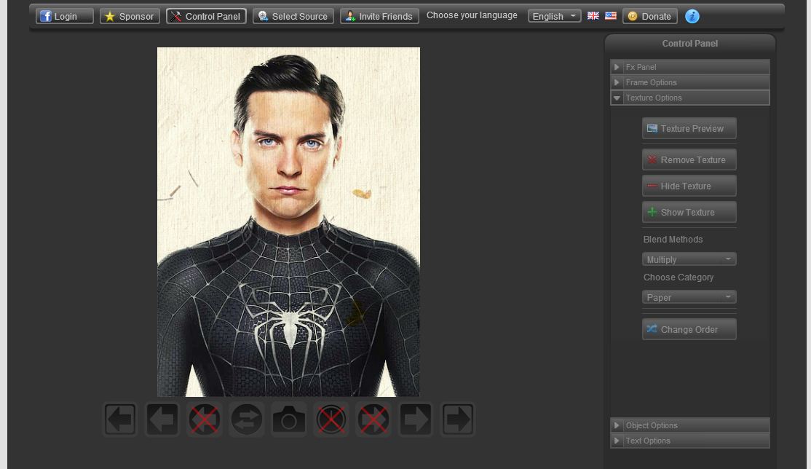Click the Texture Preview button
Viewport: 811px width, 469px height.
tap(689, 128)
